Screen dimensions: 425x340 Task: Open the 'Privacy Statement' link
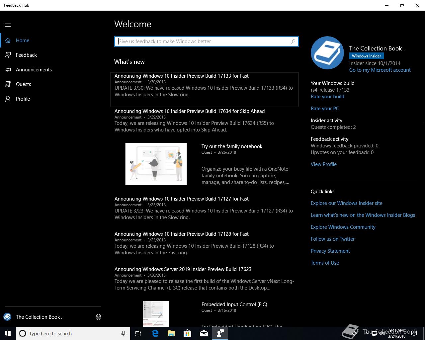330,251
